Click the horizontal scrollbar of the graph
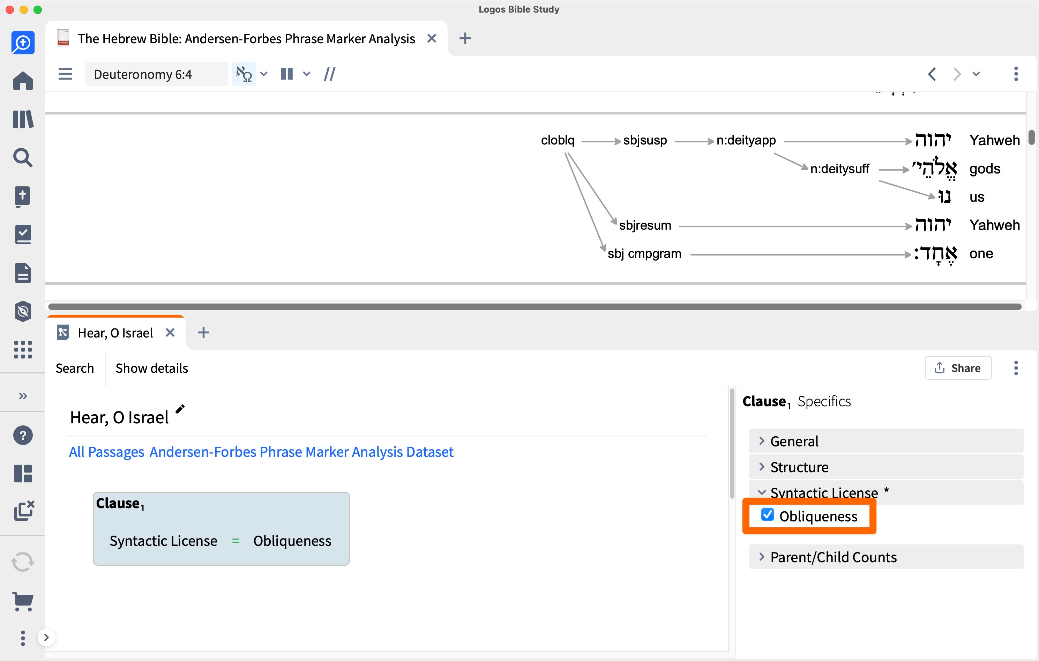1039x661 pixels. [535, 306]
